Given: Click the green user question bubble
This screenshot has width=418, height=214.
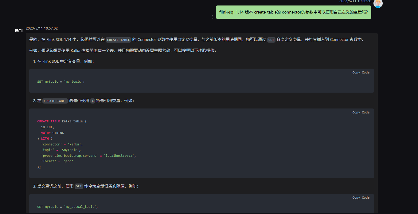Looking at the screenshot, I should coord(294,12).
